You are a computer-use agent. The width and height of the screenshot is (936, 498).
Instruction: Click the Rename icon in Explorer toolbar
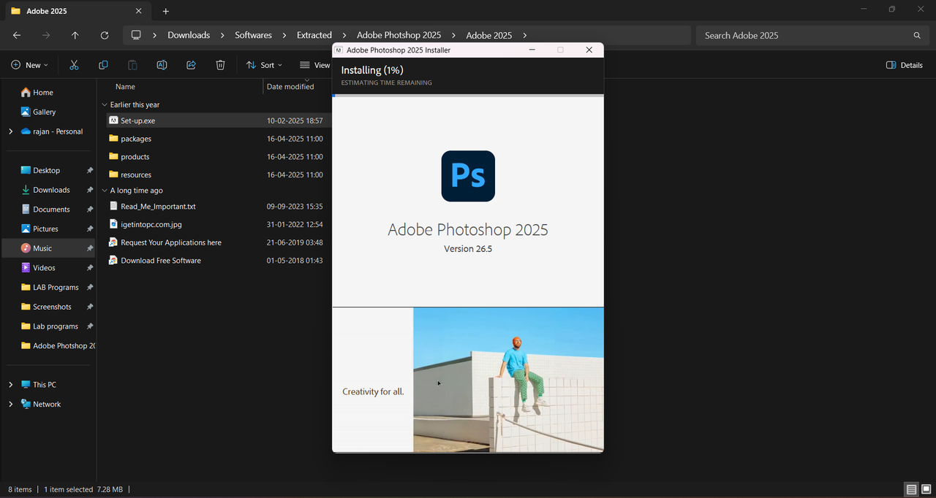coord(162,65)
